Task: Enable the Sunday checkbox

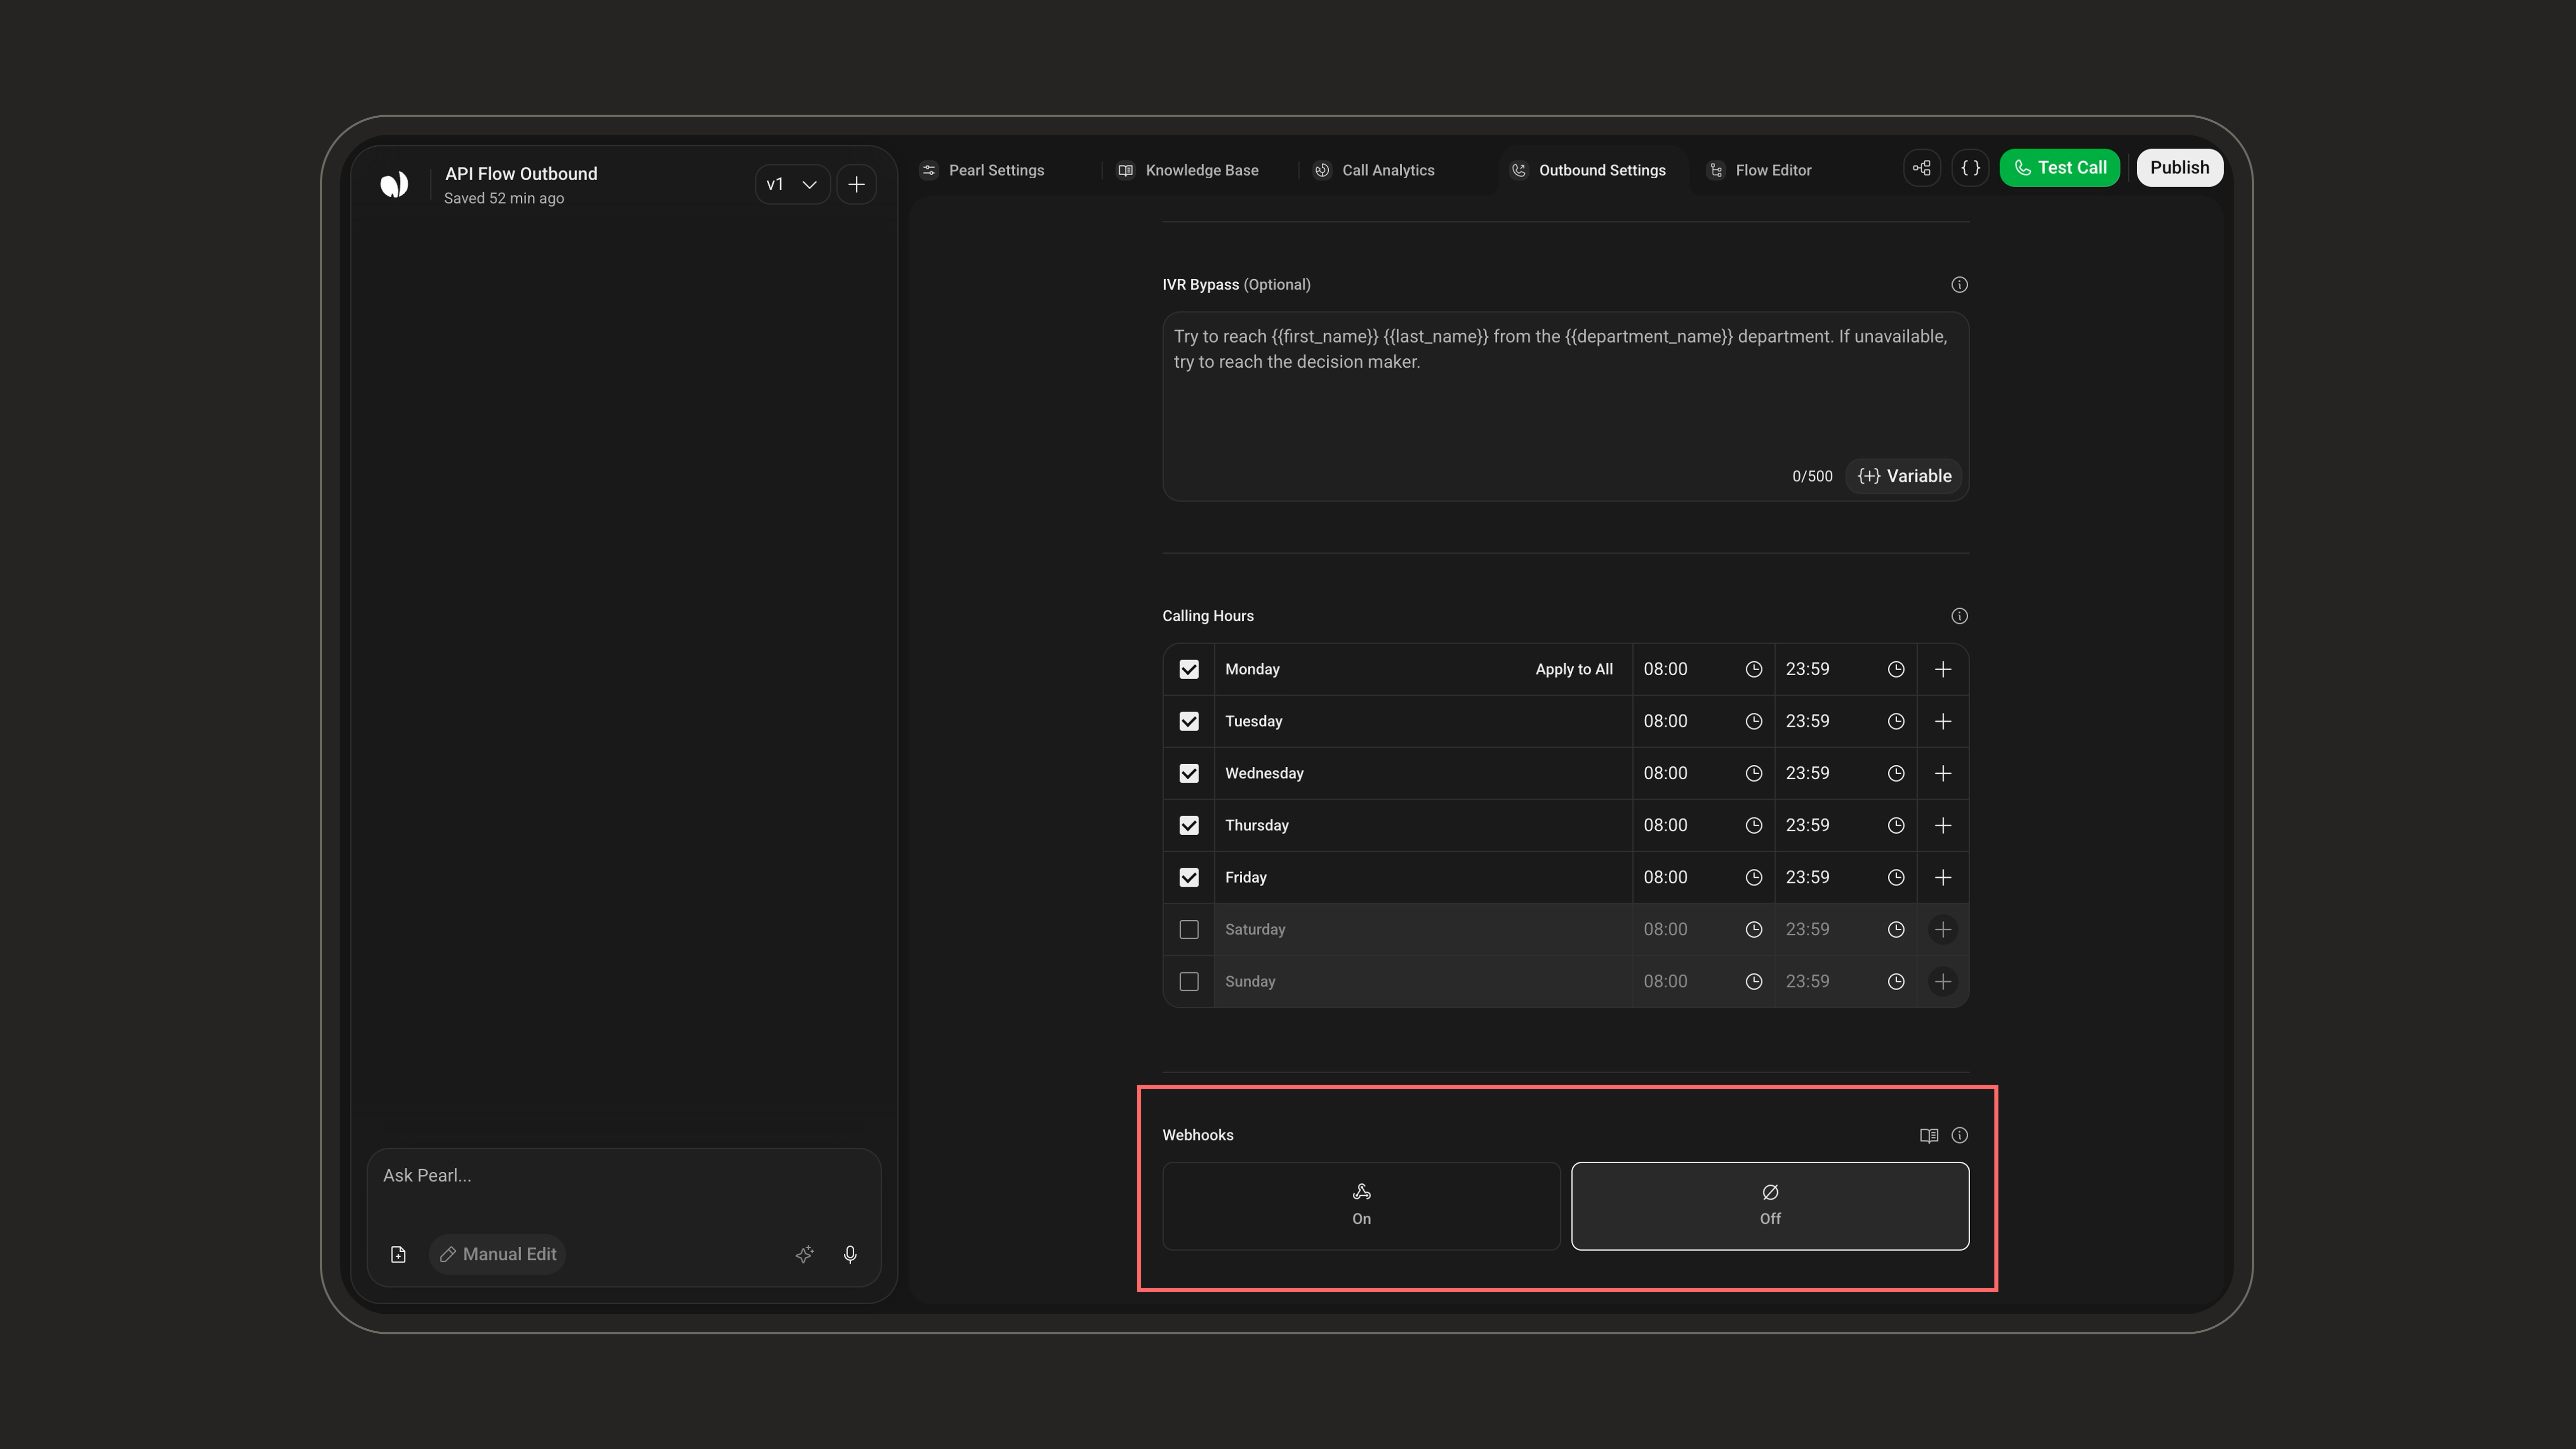Action: click(1188, 981)
